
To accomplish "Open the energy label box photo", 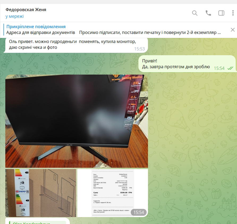I will pyautogui.click(x=41, y=193).
